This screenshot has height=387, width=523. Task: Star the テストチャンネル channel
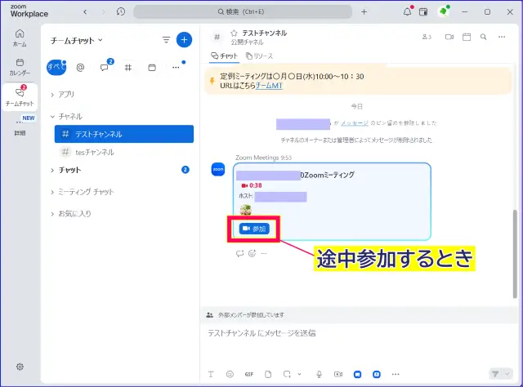tap(234, 33)
